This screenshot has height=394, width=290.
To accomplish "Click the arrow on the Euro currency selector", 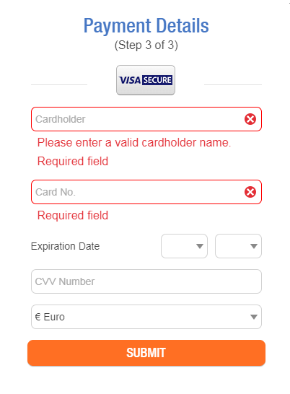I will 254,317.
